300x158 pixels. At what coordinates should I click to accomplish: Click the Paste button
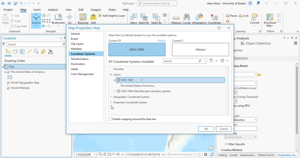pos(5,20)
